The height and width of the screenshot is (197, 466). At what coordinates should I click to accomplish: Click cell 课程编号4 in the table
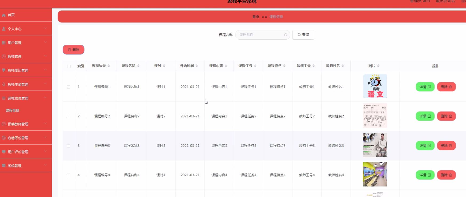102,175
